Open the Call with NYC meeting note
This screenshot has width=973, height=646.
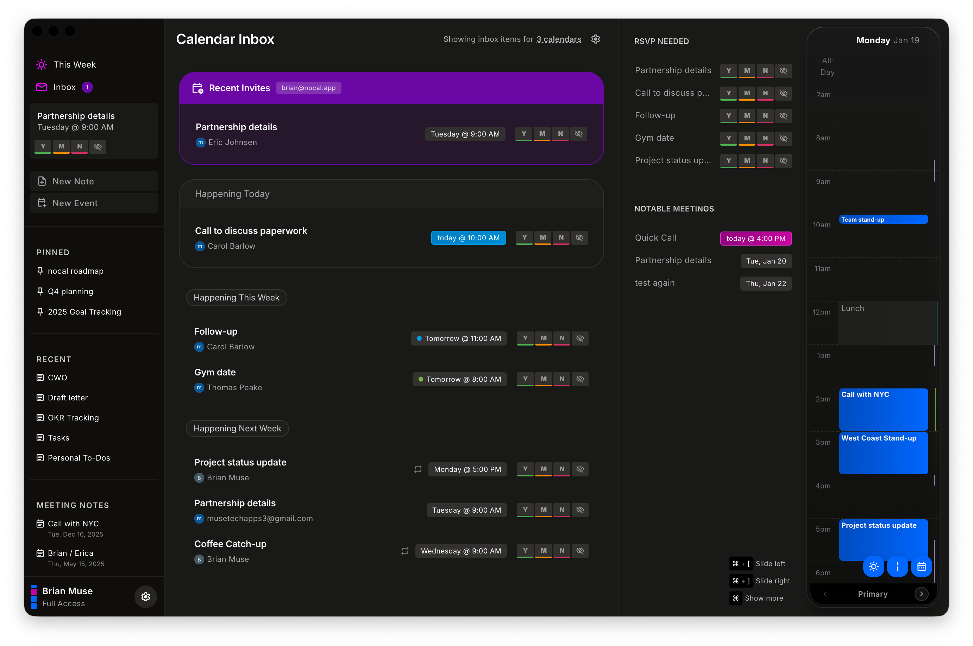tap(73, 524)
